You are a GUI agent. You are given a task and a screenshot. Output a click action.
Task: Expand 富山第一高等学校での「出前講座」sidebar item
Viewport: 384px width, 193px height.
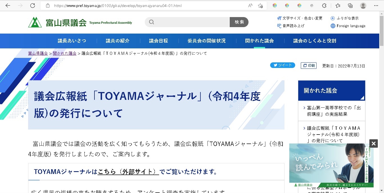(334, 111)
